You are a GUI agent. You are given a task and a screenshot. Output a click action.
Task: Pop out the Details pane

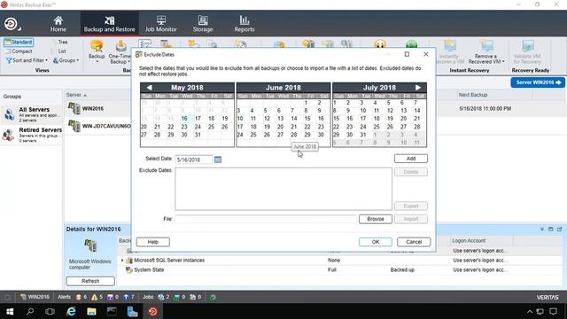559,230
